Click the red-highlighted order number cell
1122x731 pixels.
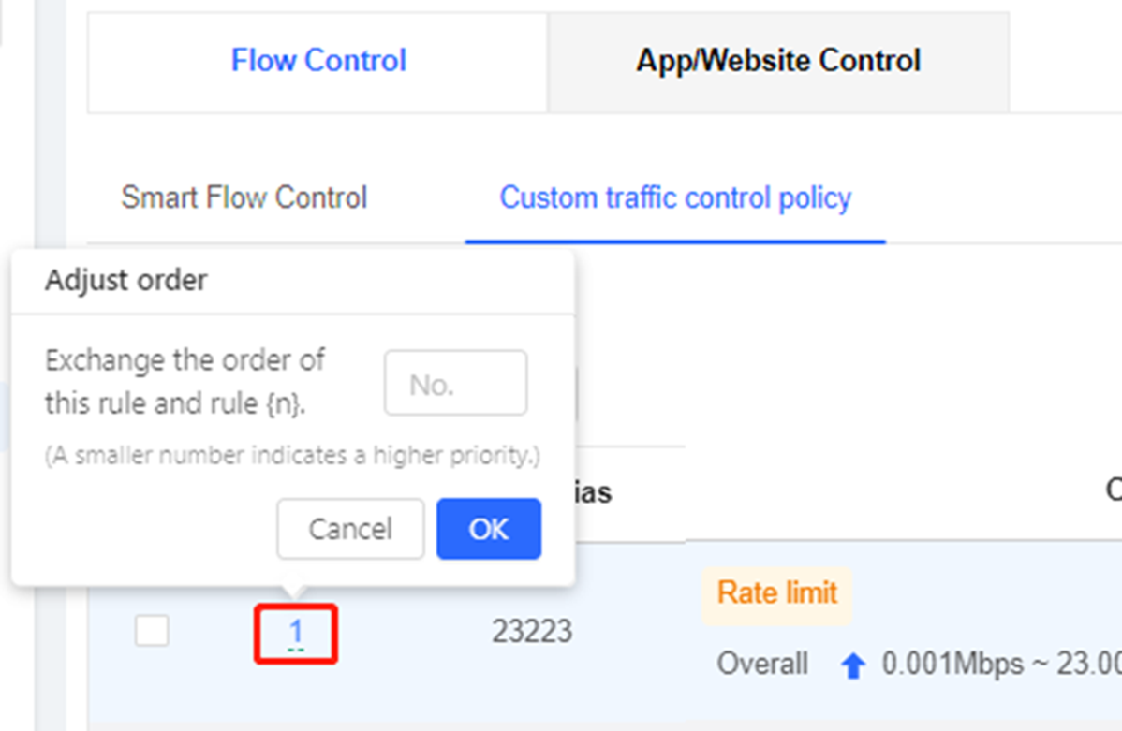pyautogui.click(x=296, y=632)
